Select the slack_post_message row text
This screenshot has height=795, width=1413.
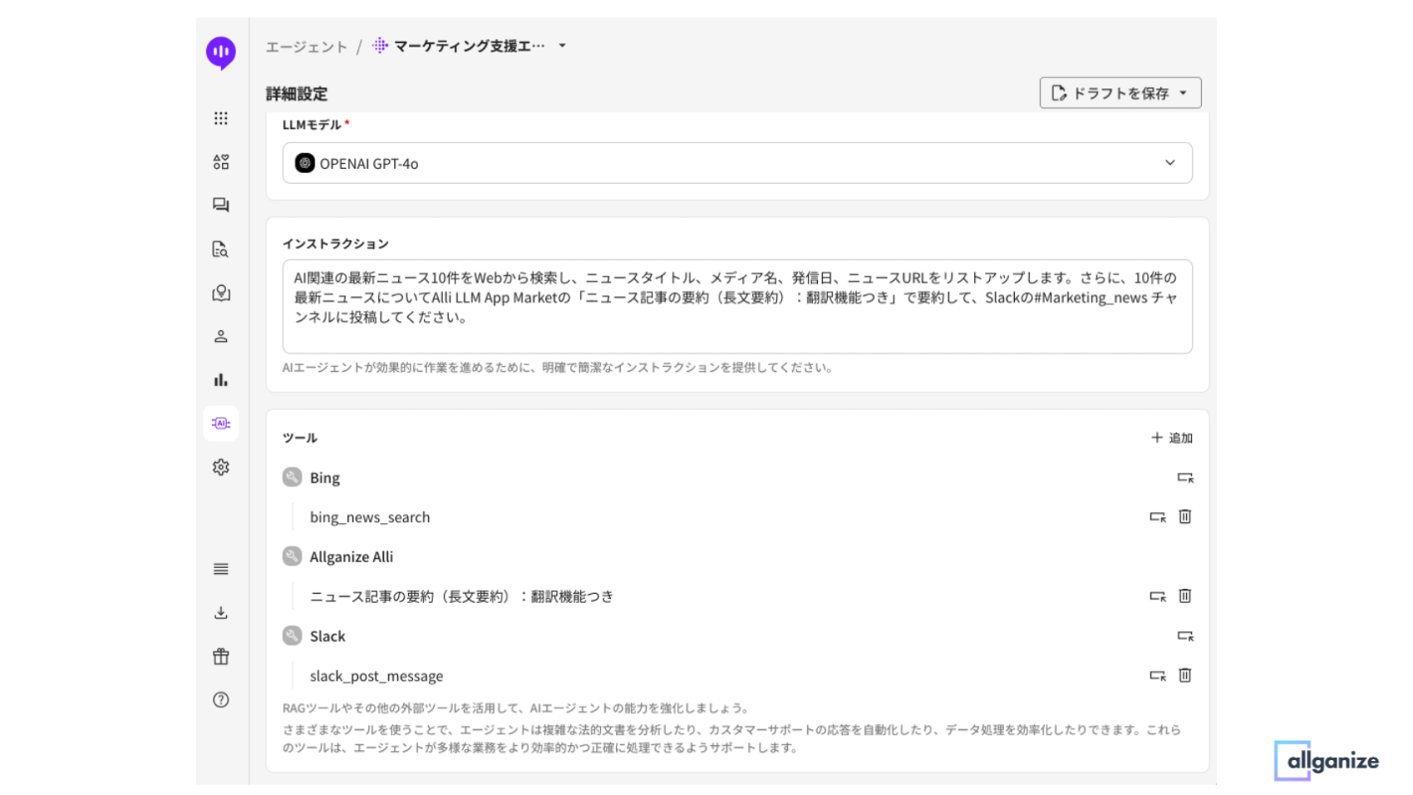click(x=377, y=676)
